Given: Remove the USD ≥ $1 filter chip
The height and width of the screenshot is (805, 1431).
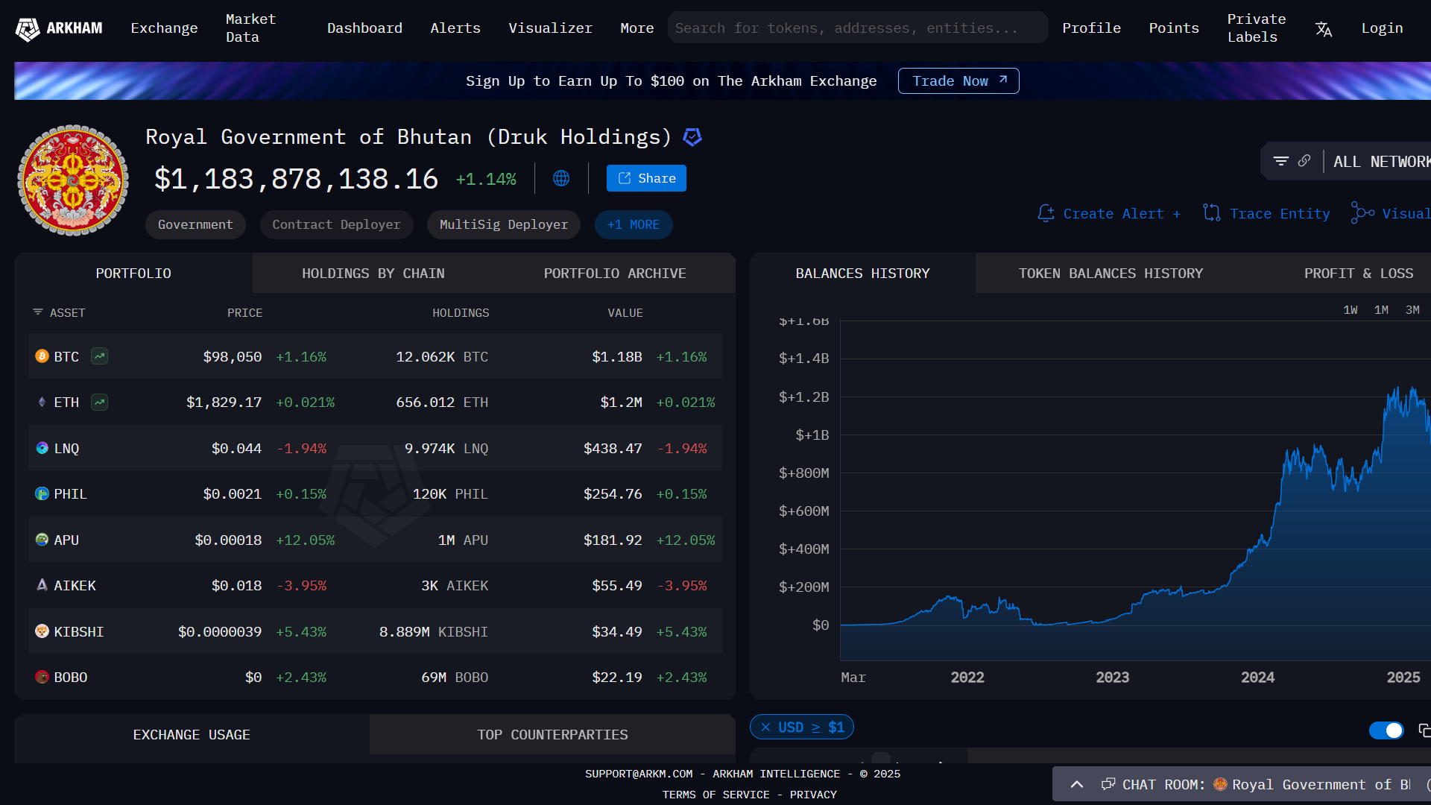Looking at the screenshot, I should coord(765,727).
